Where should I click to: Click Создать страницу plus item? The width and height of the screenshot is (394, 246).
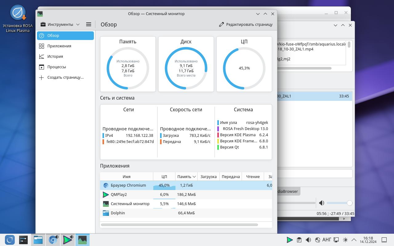tap(65, 77)
